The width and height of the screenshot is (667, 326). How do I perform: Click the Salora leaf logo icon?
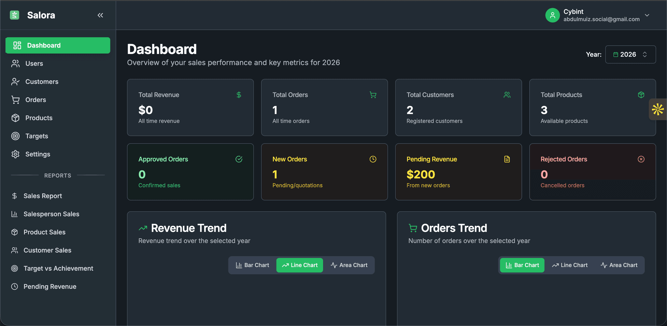[15, 15]
